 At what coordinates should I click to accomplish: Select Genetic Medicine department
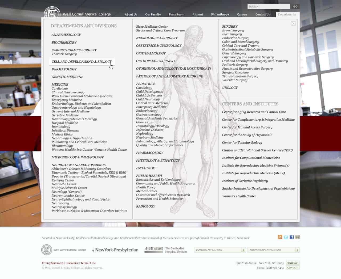[67, 77]
